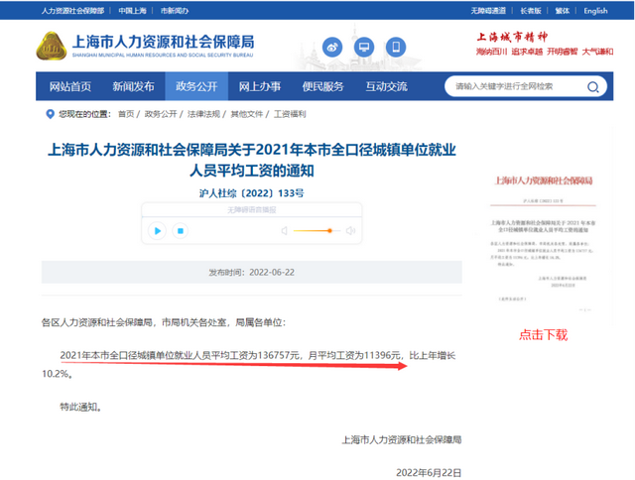Click the site title 上海市人力资源和社会保障局
Screen dimensions: 635x480
click(163, 42)
